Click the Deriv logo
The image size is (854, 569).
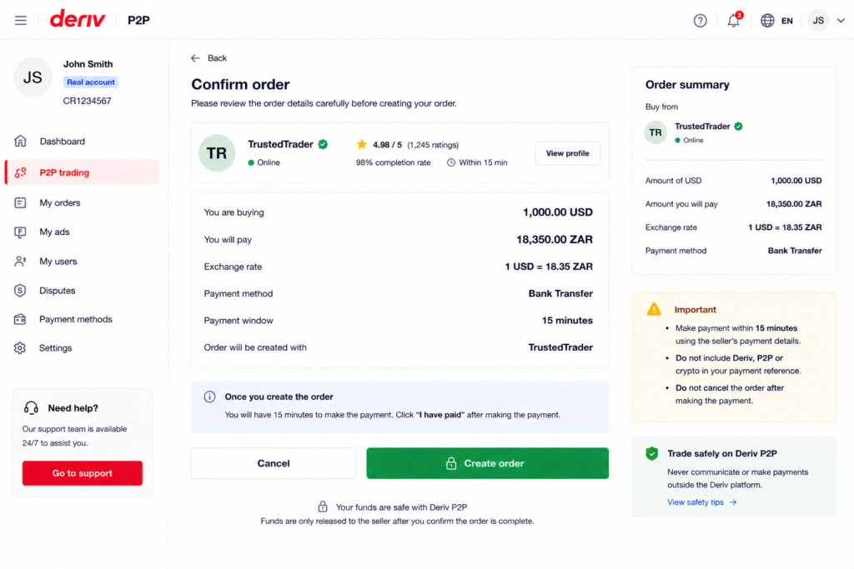pos(78,19)
